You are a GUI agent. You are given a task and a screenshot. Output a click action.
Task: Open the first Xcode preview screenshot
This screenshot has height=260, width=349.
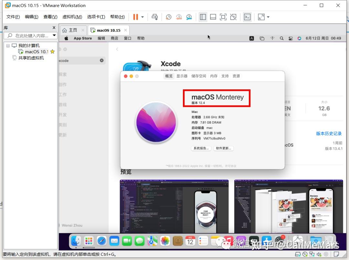pyautogui.click(x=174, y=206)
